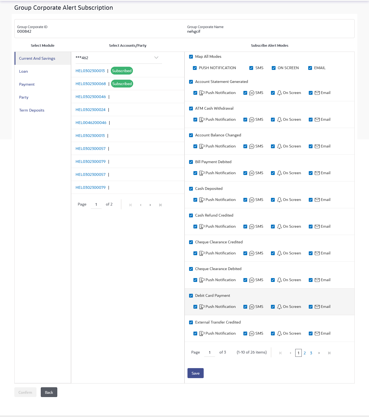Image resolution: width=369 pixels, height=417 pixels.
Task: Uncheck the Map All Modes checkbox
Action: 191,57
